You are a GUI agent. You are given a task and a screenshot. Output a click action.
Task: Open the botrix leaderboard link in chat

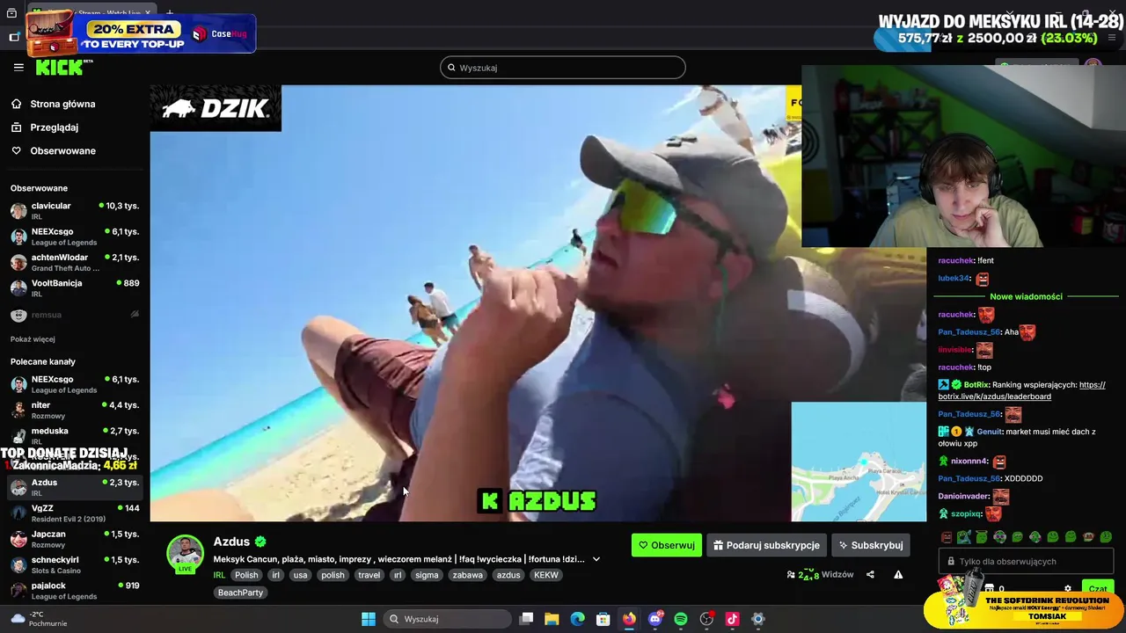[1021, 390]
